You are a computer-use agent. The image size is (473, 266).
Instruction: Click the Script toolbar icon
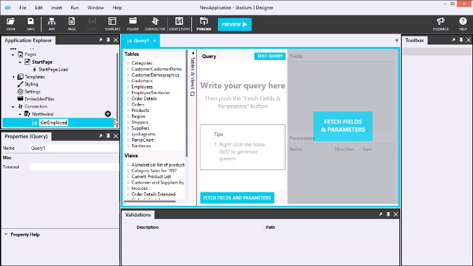pyautogui.click(x=92, y=24)
